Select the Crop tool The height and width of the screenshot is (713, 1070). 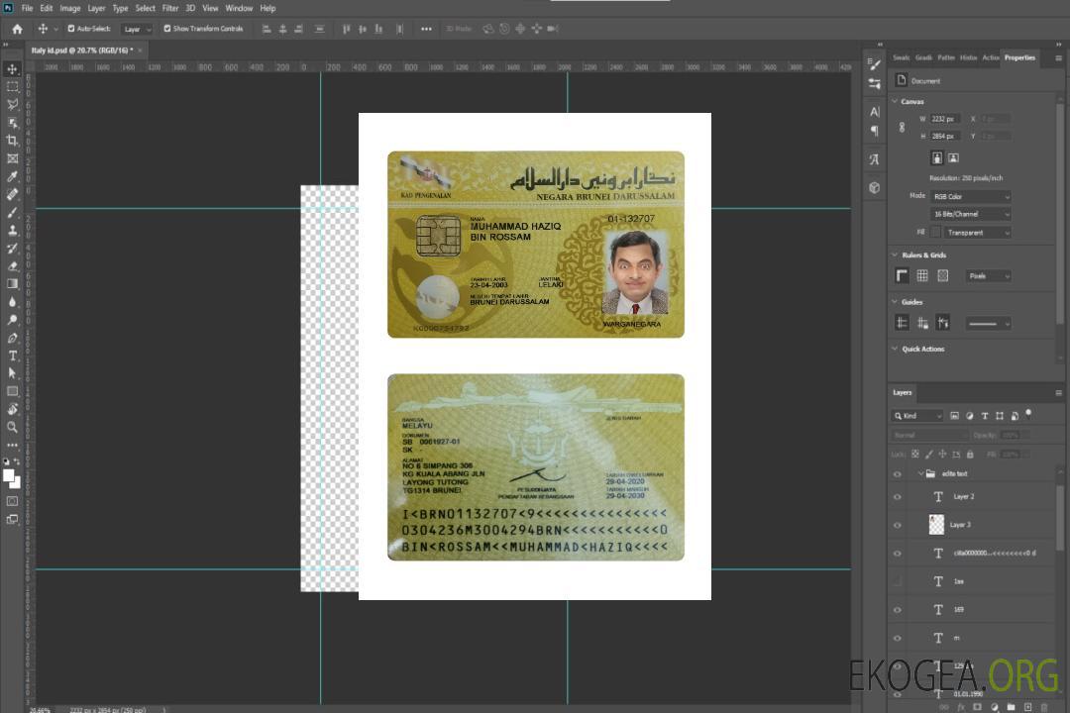pos(12,140)
